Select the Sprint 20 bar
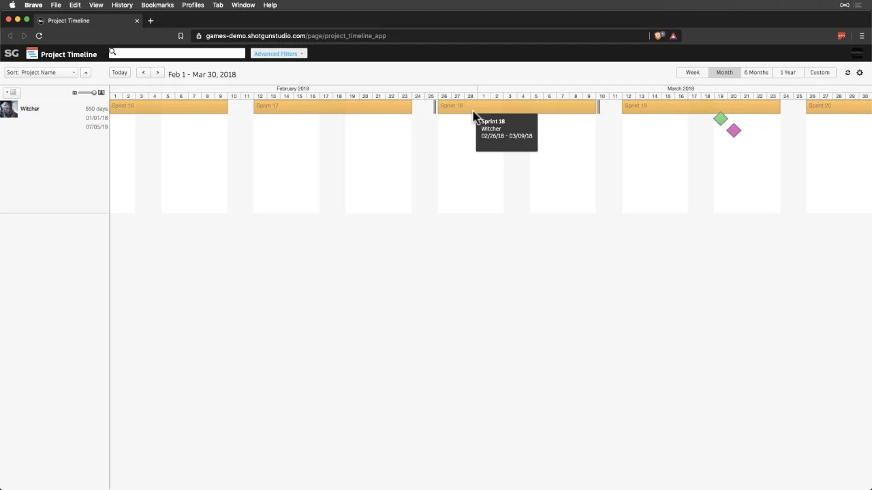The height and width of the screenshot is (490, 872). (x=839, y=105)
